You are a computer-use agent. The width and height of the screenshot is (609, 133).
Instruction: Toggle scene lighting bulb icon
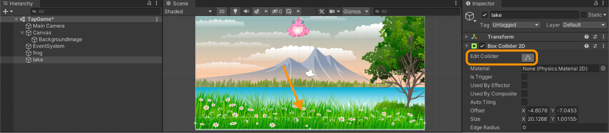pos(235,11)
